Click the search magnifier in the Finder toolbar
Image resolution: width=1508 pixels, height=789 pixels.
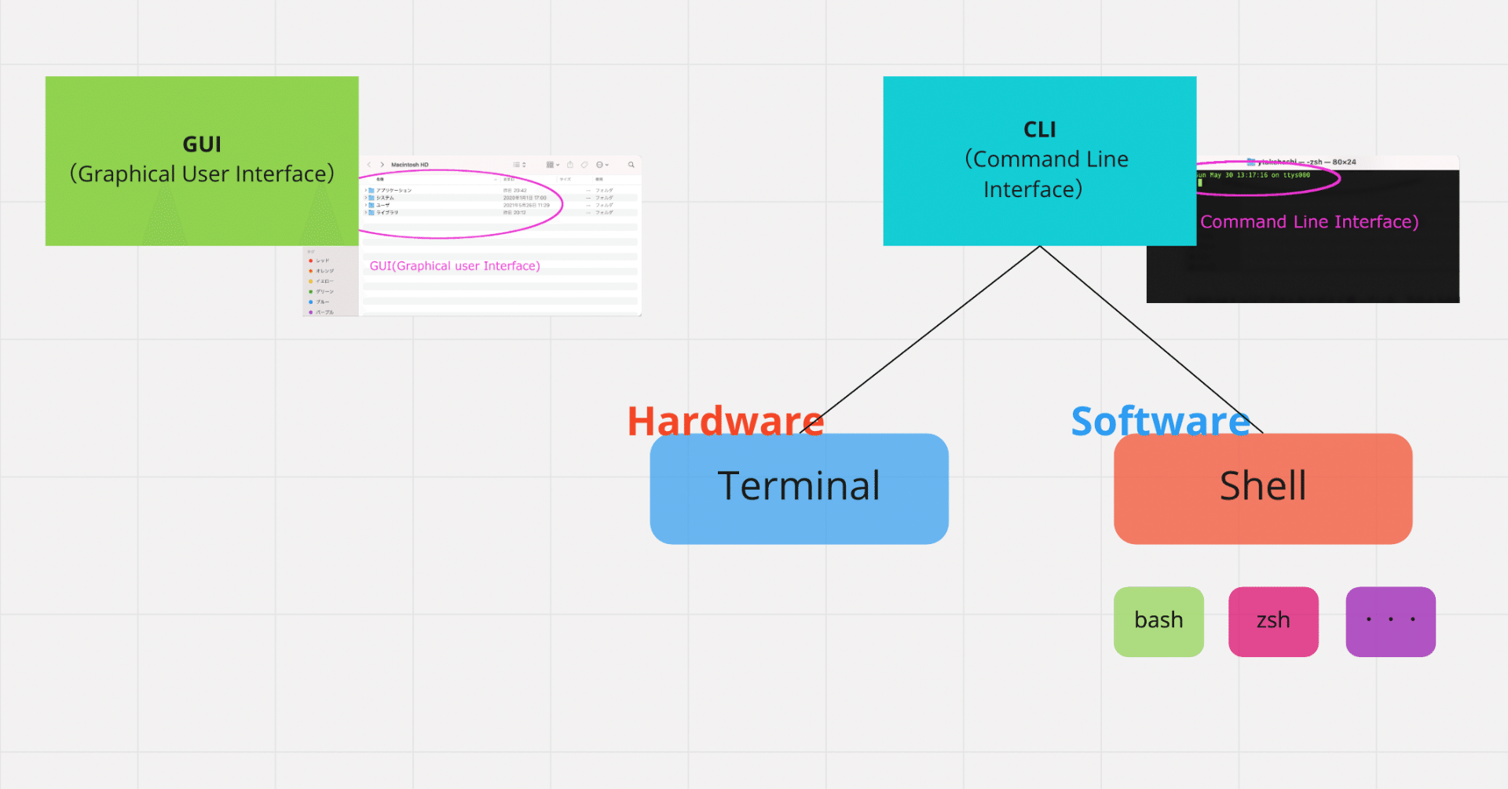631,165
